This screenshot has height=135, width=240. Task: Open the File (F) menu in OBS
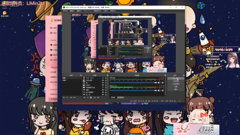tap(65, 11)
